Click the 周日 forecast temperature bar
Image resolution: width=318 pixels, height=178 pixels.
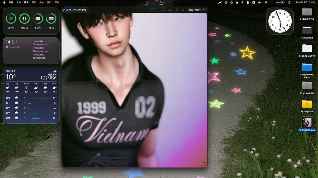pos(41,98)
